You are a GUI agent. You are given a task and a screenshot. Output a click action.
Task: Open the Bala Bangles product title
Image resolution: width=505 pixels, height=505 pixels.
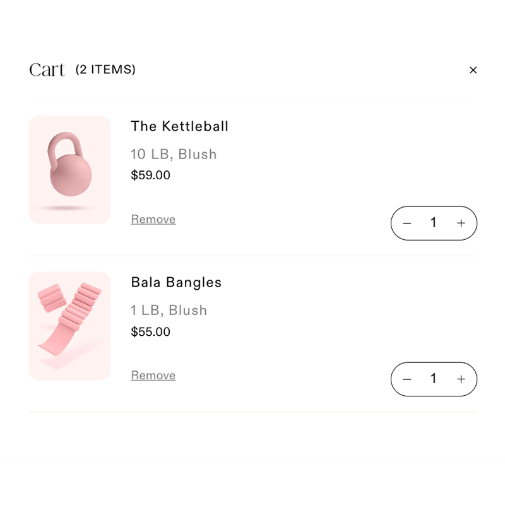pos(176,282)
